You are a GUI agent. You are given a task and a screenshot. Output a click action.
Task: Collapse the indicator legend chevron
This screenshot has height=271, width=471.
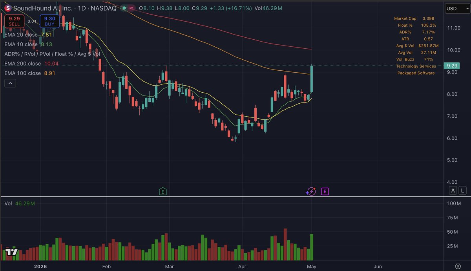click(10, 83)
